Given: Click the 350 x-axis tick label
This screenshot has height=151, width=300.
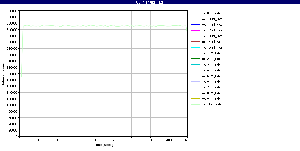Looking at the screenshot, I should click(x=150, y=140).
